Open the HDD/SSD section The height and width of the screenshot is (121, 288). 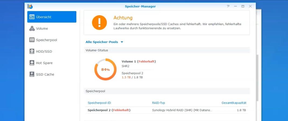[x=52, y=51]
